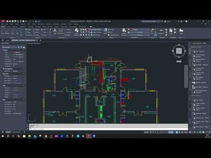The image size is (211, 158).
Task: Click the command line customize wrench icon
Action: click(27, 129)
